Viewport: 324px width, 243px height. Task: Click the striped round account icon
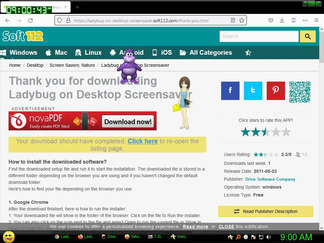293,21
